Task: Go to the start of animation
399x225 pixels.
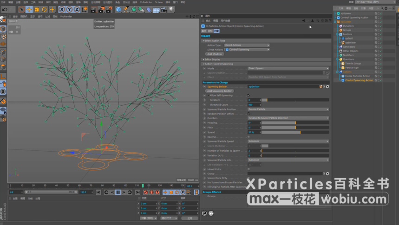Action: [x=98, y=192]
